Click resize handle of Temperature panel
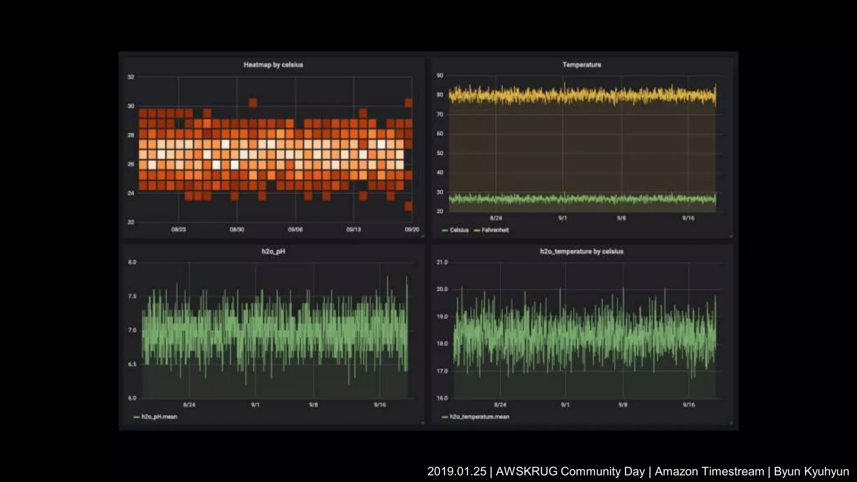The height and width of the screenshot is (482, 857). (731, 236)
